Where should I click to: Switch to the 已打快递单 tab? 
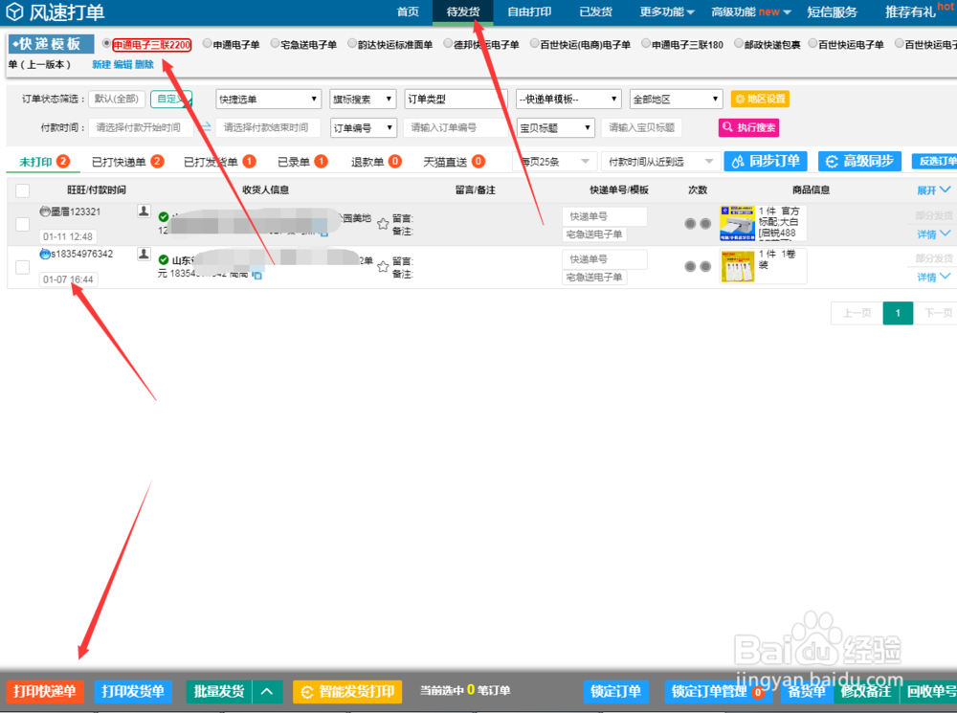click(x=127, y=162)
